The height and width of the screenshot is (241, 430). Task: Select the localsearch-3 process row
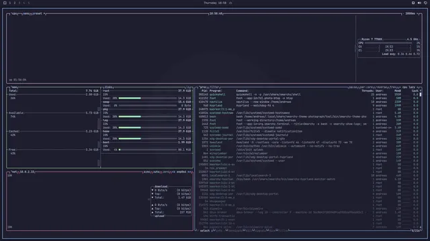click(308, 175)
